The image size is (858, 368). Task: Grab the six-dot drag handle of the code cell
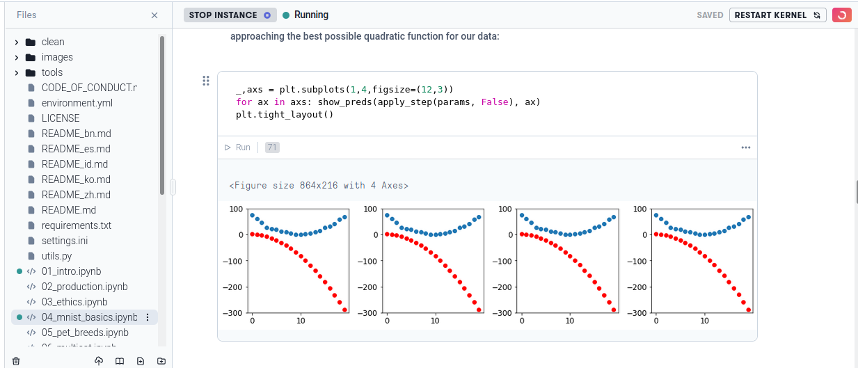pos(205,81)
